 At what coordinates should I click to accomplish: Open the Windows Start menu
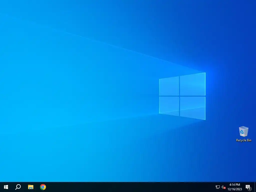[x=6, y=187]
